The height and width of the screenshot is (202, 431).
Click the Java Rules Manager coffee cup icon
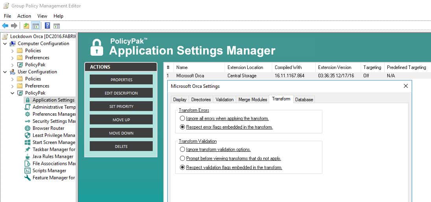[x=28, y=157]
